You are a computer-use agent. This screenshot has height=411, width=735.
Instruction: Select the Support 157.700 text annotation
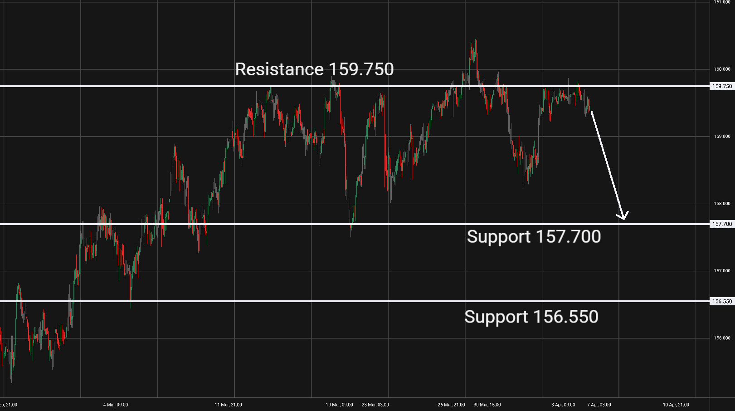(x=534, y=237)
